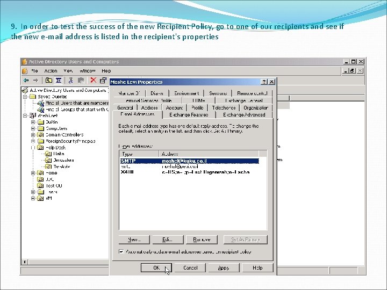The height and width of the screenshot is (290, 387).
Task: Click the Cancel button
Action: (x=190, y=268)
